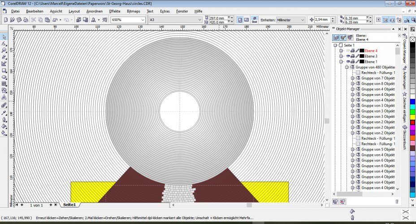Select the Graph Paper tool in toolbox
This screenshot has width=416, height=224.
[x=4, y=84]
